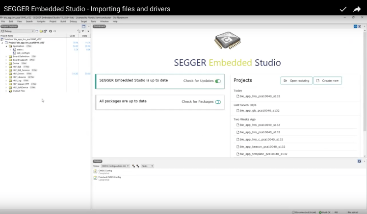Toggle the Check for Updates switch
Screen dimensions: 367x214
point(217,81)
